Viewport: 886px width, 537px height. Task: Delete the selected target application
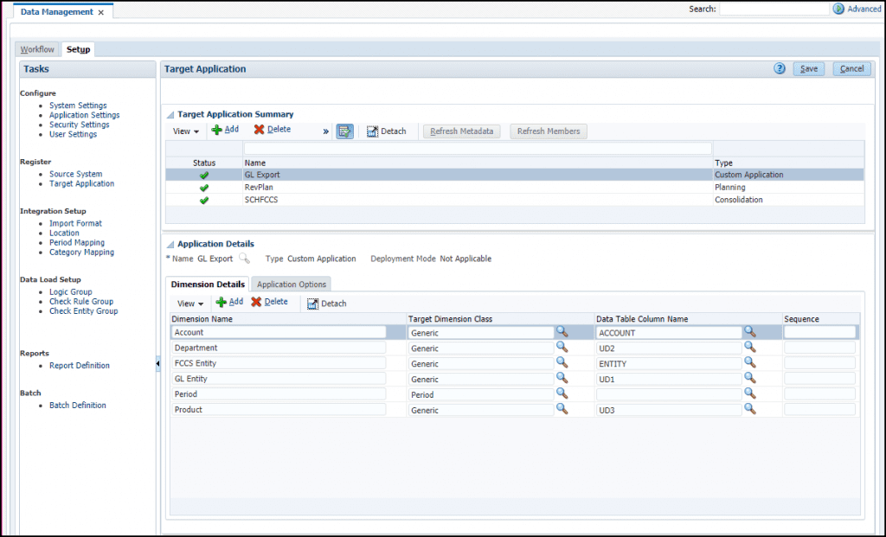(x=273, y=130)
